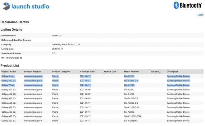Click model number SM-E426S in Galaxy Wide5 row

click(129, 85)
